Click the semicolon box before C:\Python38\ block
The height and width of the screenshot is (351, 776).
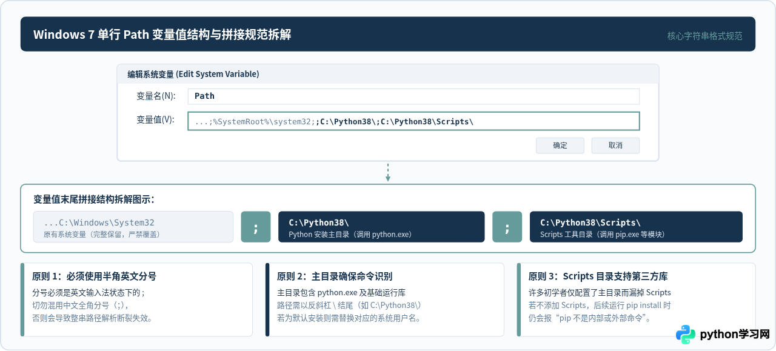pyautogui.click(x=256, y=227)
